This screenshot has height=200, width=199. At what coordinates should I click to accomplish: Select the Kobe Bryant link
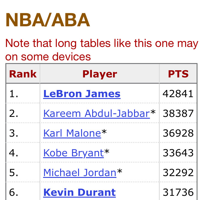click(x=73, y=153)
